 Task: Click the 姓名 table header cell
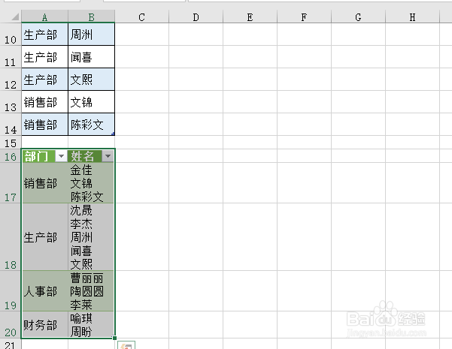[92, 156]
